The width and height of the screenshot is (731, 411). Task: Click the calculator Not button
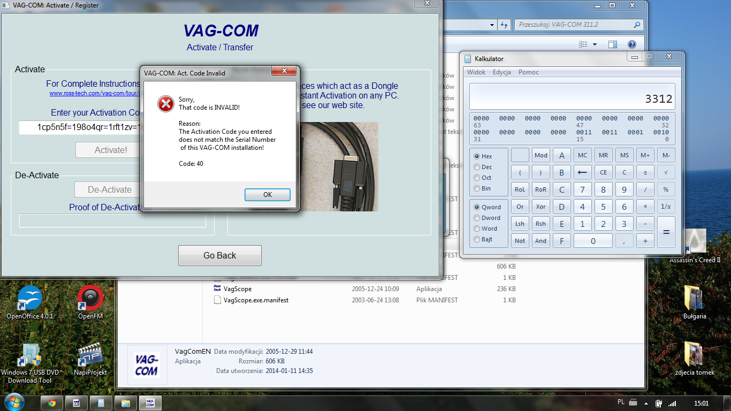point(520,241)
